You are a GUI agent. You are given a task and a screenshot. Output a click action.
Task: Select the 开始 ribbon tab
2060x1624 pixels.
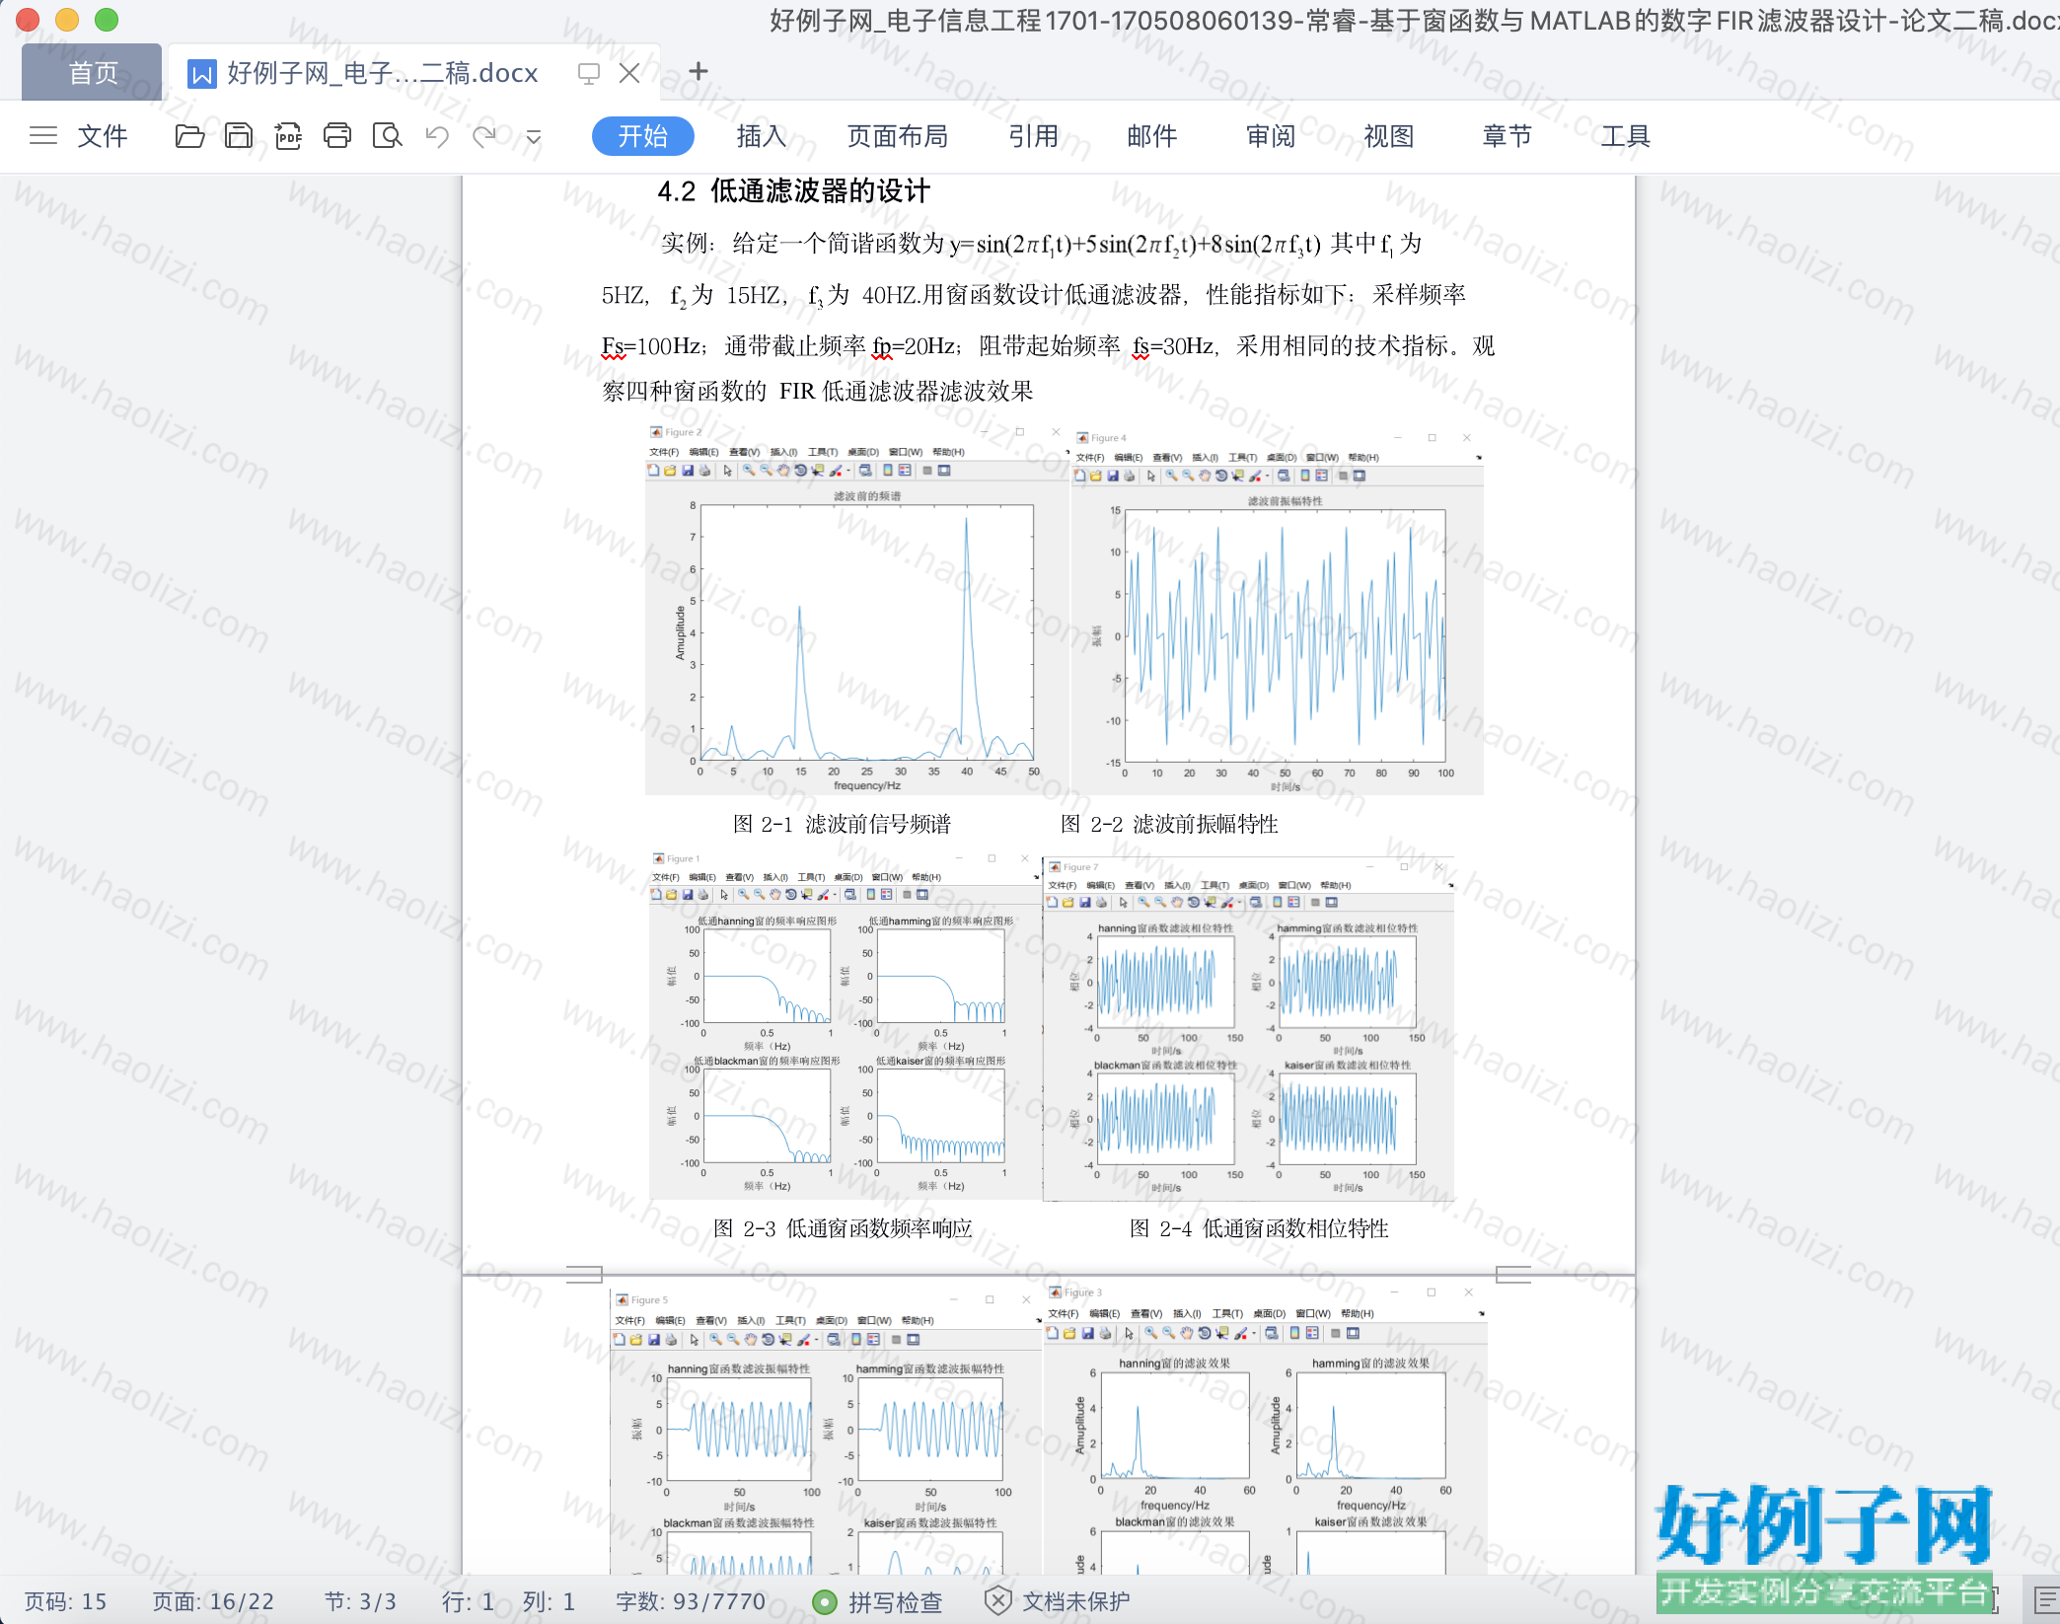642,136
